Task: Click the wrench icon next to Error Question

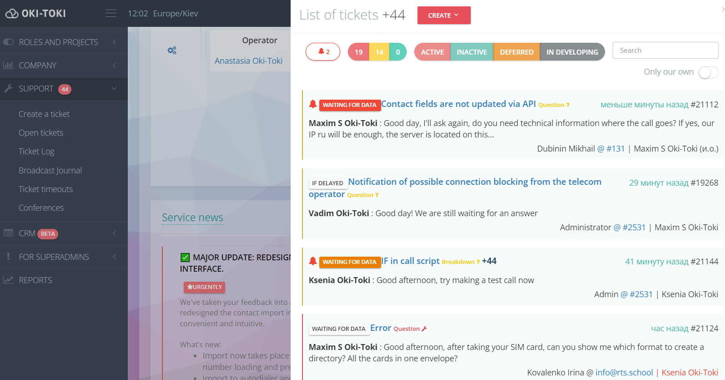Action: point(424,329)
